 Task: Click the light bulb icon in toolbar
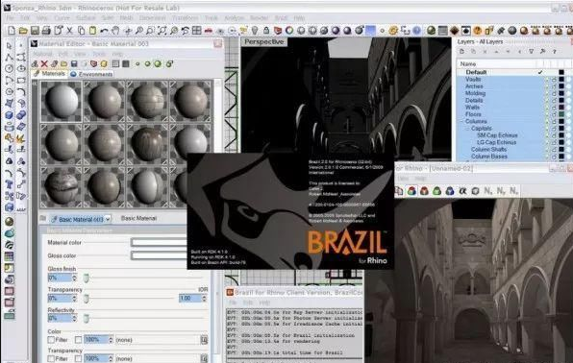(x=255, y=31)
